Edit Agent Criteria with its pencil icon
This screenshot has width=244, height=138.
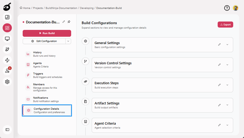click(219, 125)
